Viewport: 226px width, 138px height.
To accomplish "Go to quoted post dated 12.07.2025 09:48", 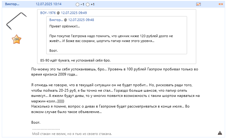I will click(81, 20).
